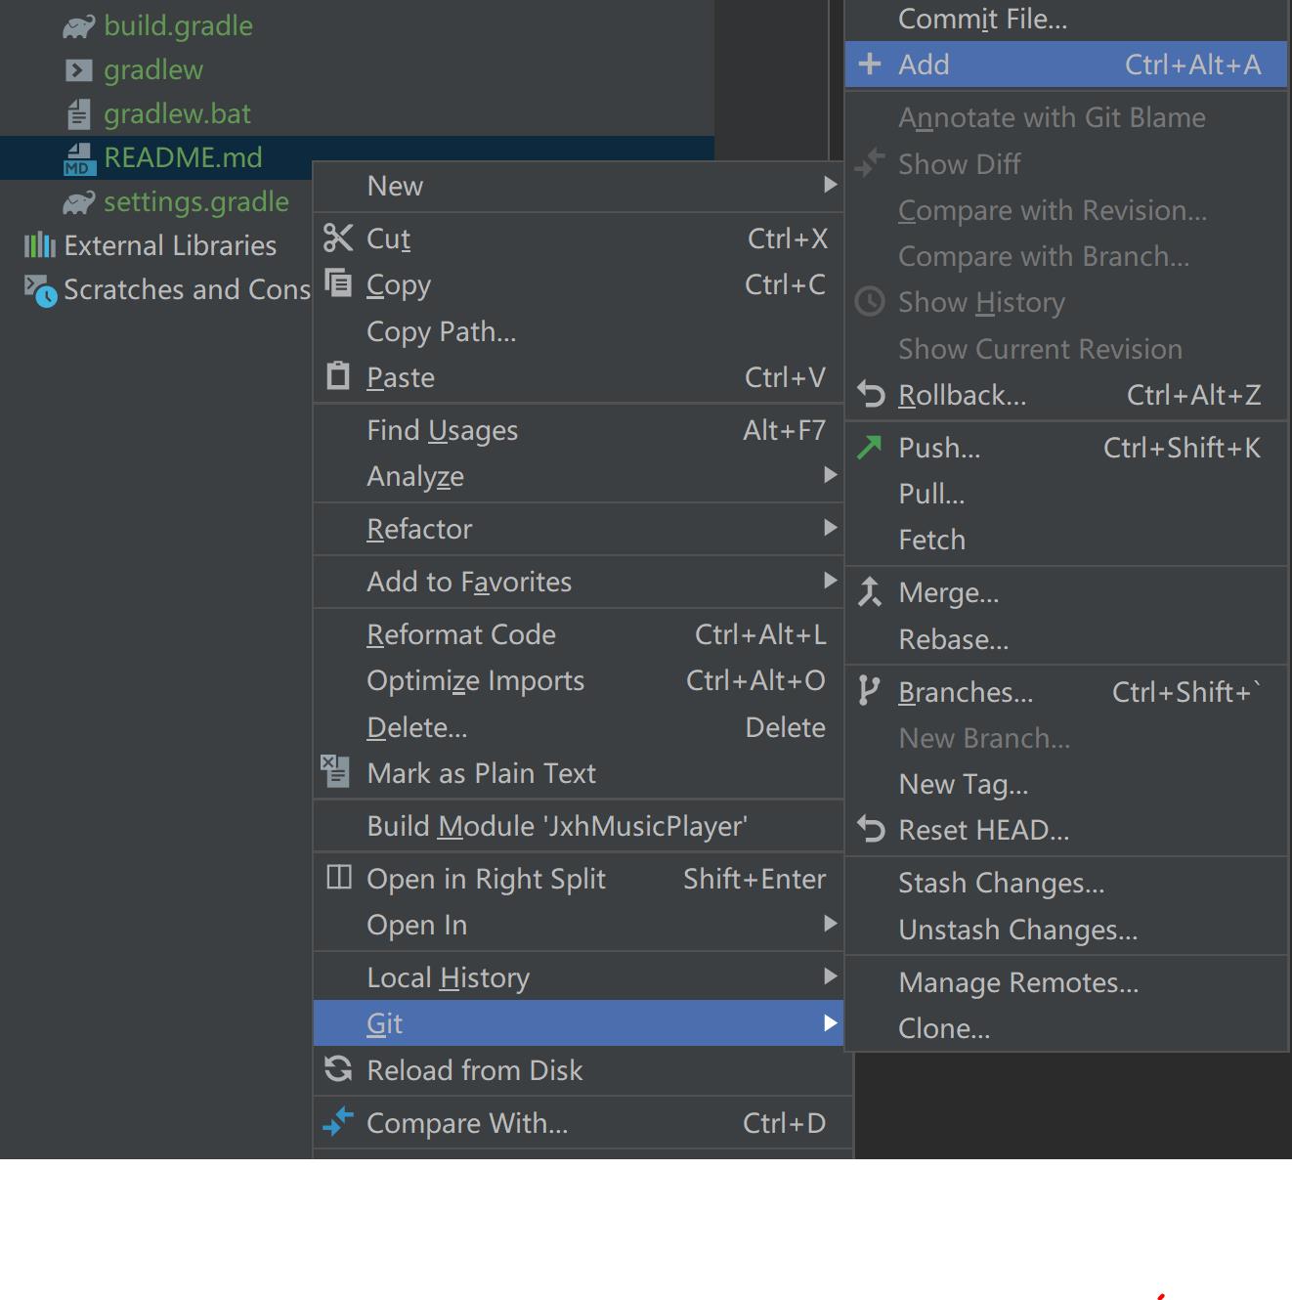Choose Stash Changes... entry
The height and width of the screenshot is (1300, 1292).
click(1066, 883)
